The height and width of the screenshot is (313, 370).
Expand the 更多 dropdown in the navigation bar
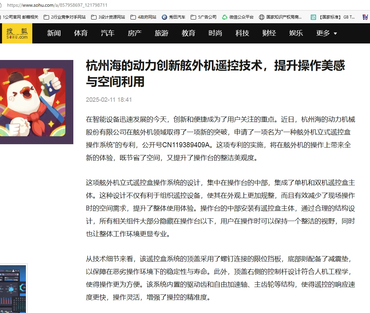[326, 33]
